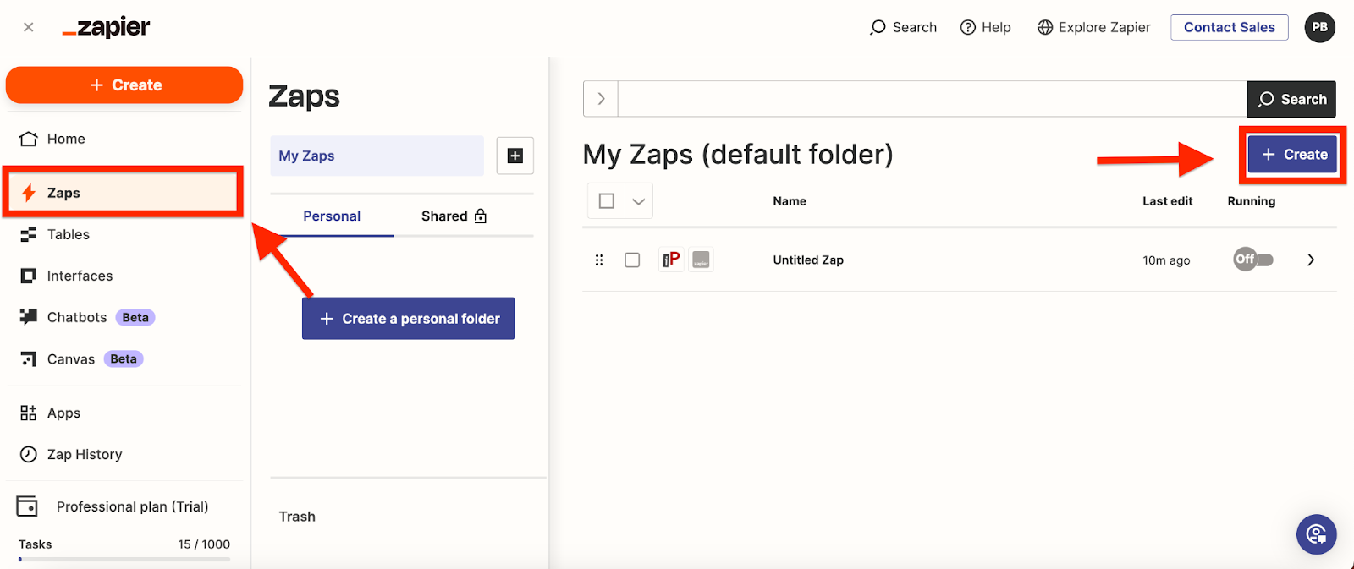This screenshot has height=569, width=1354.
Task: Open the bulk select dropdown arrow
Action: 639,201
